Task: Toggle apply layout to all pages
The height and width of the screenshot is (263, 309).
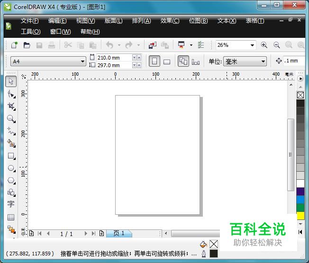Action: (183, 61)
